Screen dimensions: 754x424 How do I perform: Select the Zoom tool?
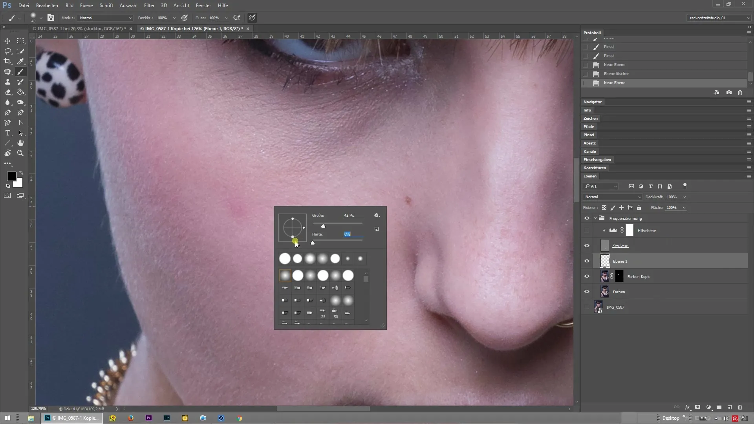20,153
